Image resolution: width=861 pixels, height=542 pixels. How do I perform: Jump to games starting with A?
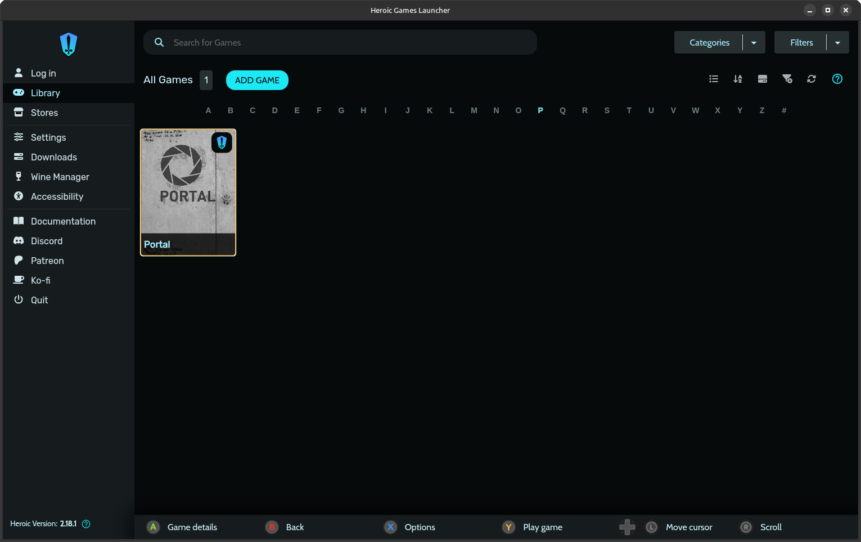[209, 110]
